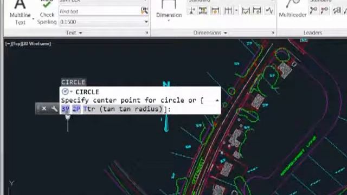Select the Dimension Jog Line tool
The height and width of the screenshot is (195, 347).
click(269, 10)
